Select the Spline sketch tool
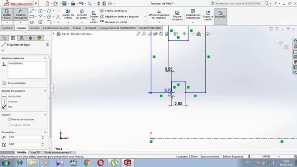 pos(49,11)
